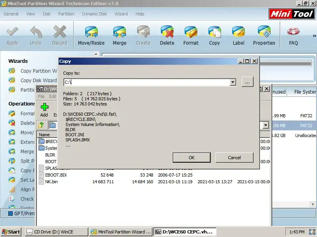Click the green Add plus icon in 7-Zip
The width and height of the screenshot is (317, 237).
[44, 107]
